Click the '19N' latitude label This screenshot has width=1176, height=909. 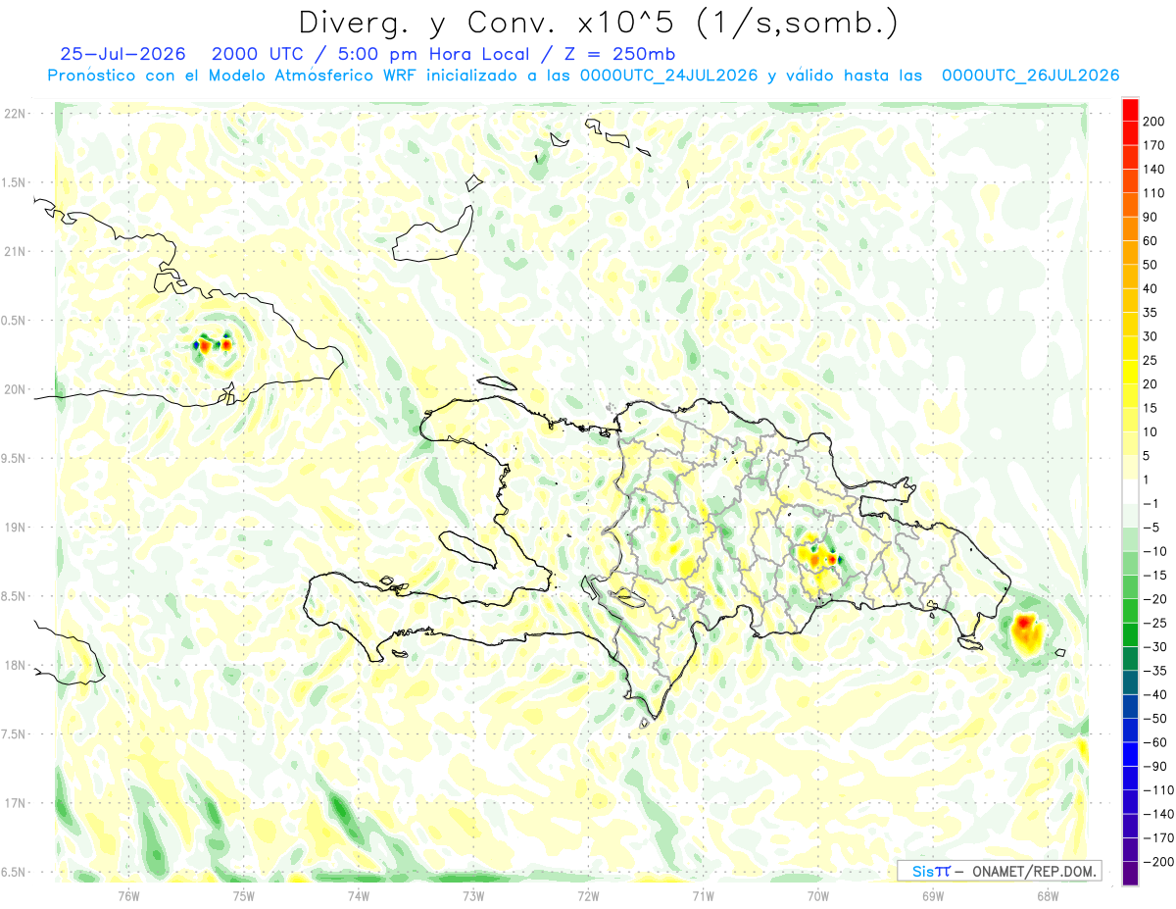tap(14, 528)
